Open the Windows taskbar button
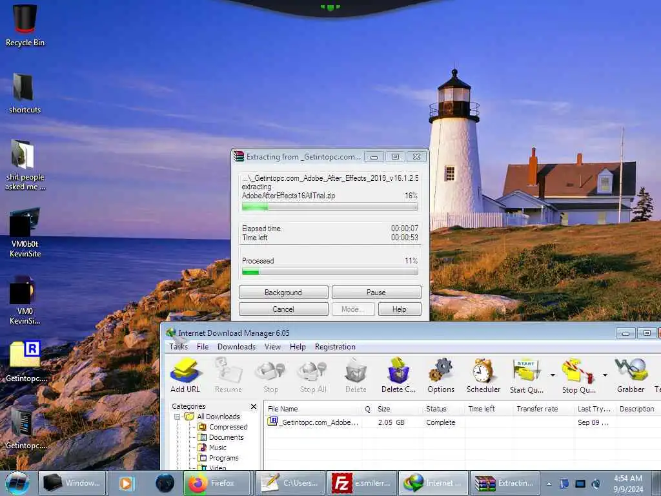Image resolution: width=661 pixels, height=496 pixels. coord(72,483)
